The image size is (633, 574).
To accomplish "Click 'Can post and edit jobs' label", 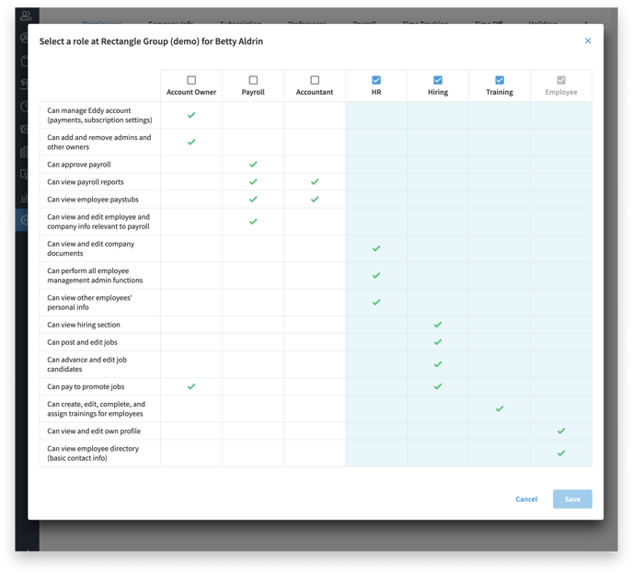I will click(x=82, y=342).
